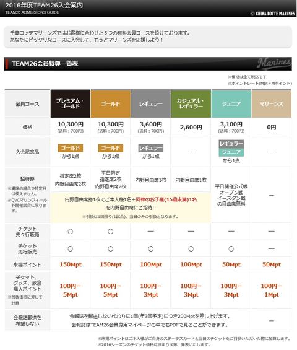The width and height of the screenshot is (297, 350).
Task: Click the 100円=3Mpt rate in the ジュニア column
Action: click(x=231, y=291)
